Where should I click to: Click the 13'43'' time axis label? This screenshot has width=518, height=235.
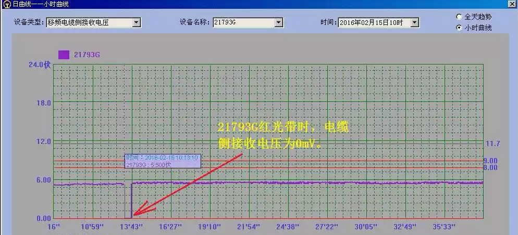pos(131,227)
